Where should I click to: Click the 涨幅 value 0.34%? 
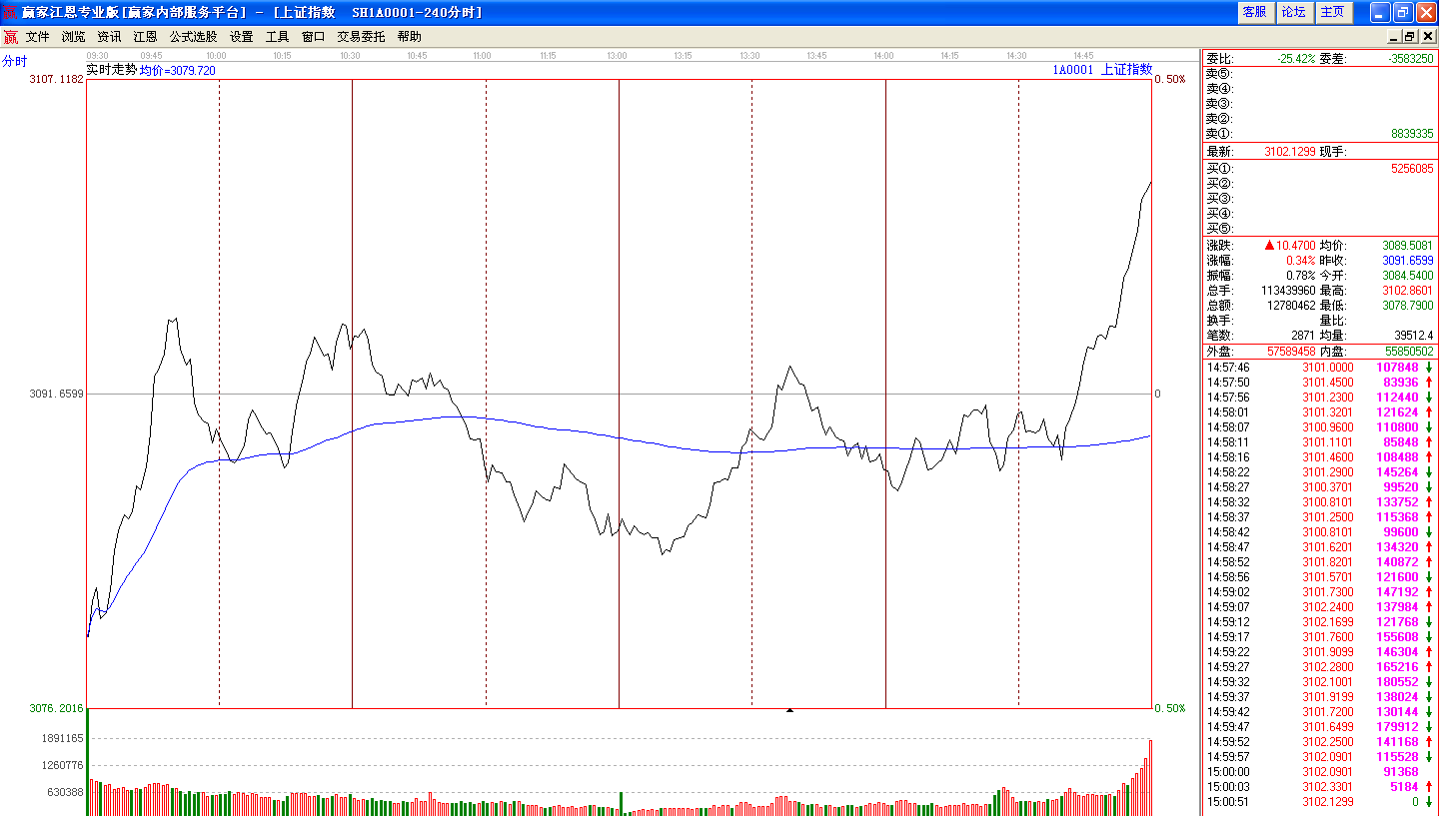click(1301, 260)
